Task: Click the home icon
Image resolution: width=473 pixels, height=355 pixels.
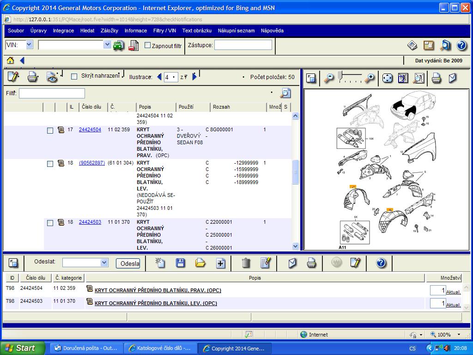Action: pos(10,61)
